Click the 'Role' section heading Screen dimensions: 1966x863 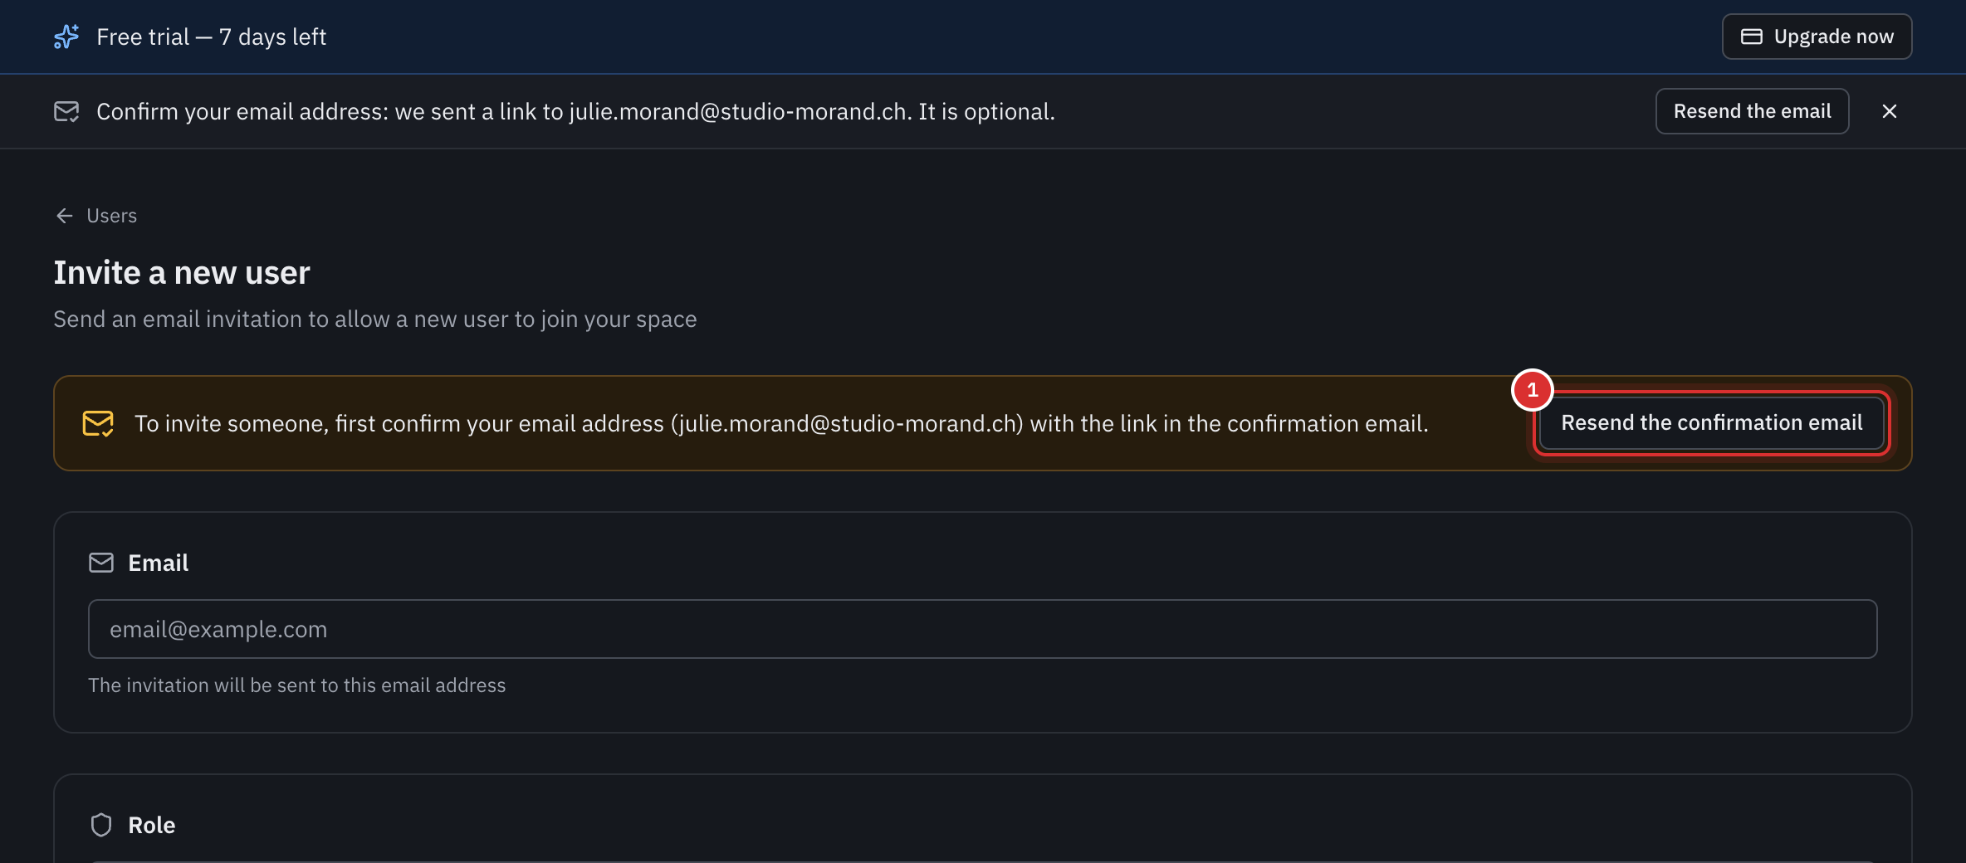151,825
